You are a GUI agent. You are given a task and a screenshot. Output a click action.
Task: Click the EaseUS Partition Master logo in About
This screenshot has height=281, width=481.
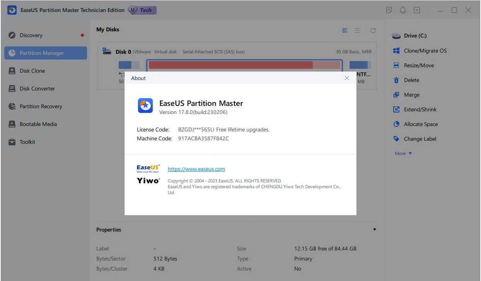pyautogui.click(x=145, y=106)
